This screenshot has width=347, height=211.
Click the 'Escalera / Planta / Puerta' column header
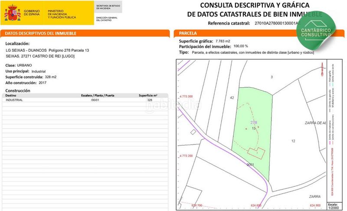point(98,96)
